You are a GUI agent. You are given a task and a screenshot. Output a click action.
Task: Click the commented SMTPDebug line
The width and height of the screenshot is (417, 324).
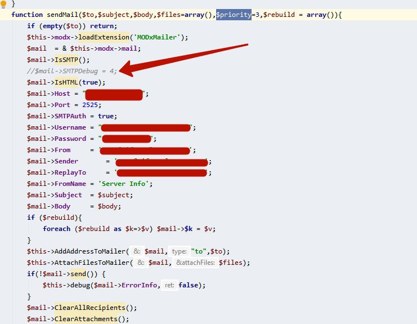(x=72, y=71)
